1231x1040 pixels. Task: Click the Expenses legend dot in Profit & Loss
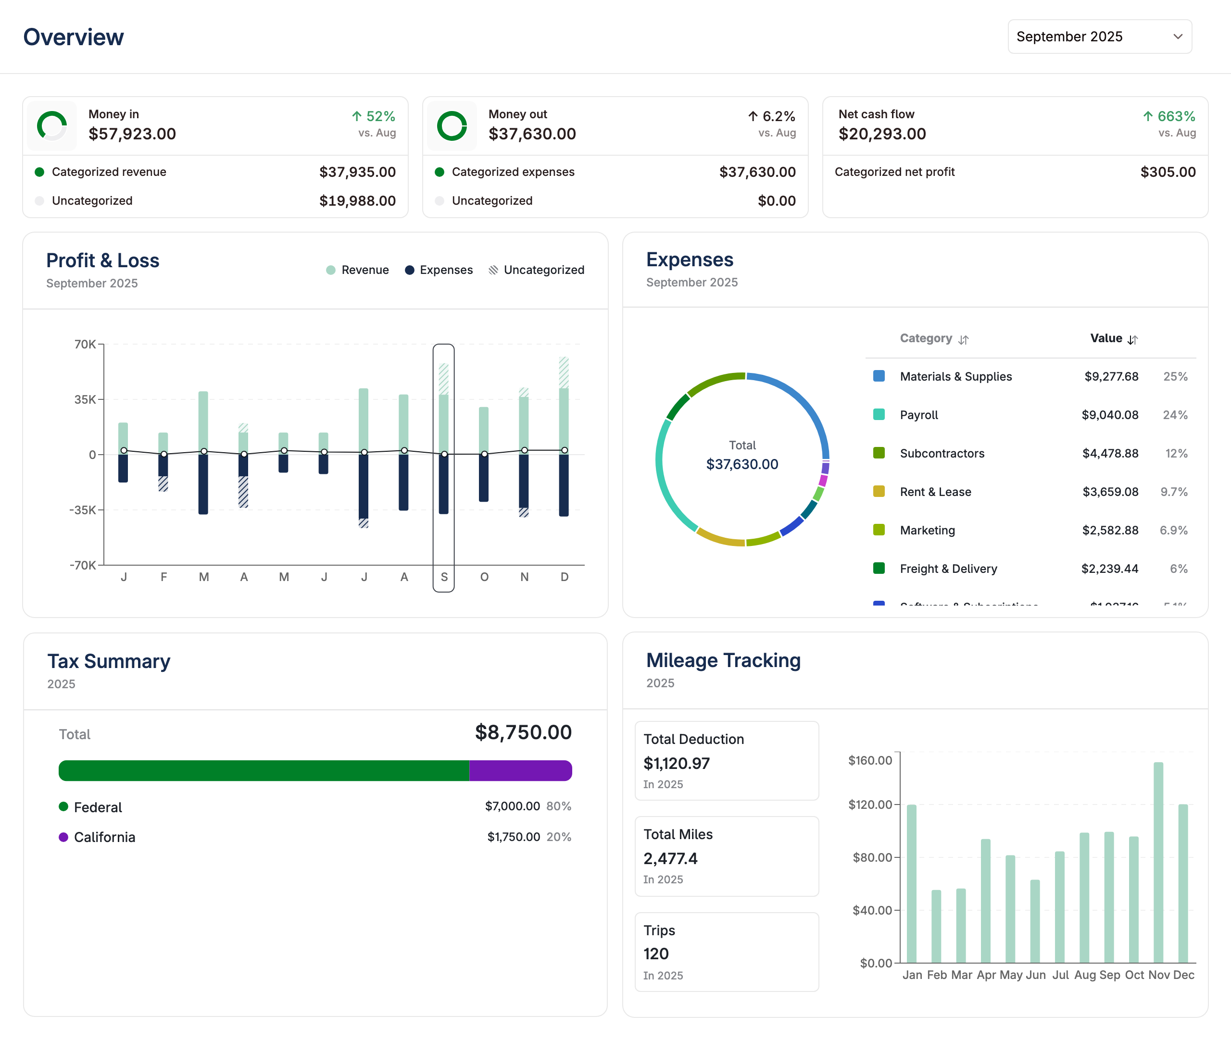coord(409,270)
